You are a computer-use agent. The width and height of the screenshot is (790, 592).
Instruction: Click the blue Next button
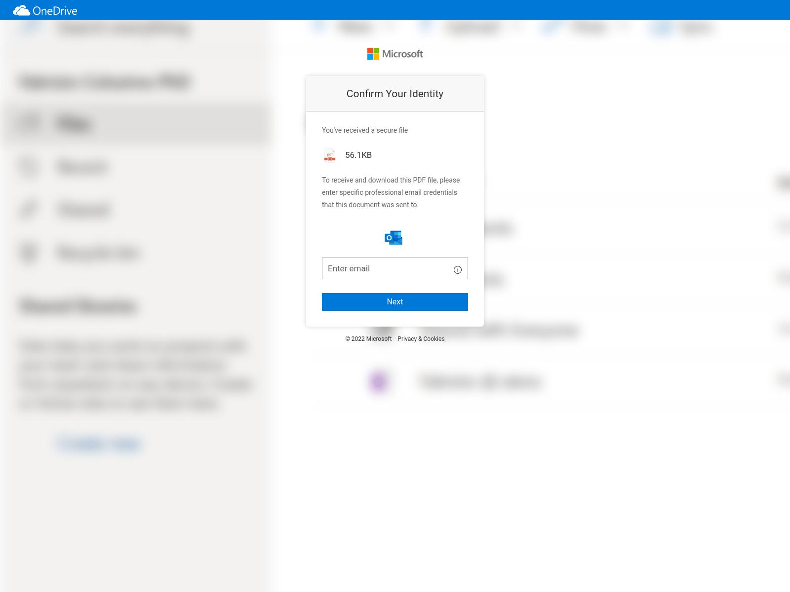(395, 302)
